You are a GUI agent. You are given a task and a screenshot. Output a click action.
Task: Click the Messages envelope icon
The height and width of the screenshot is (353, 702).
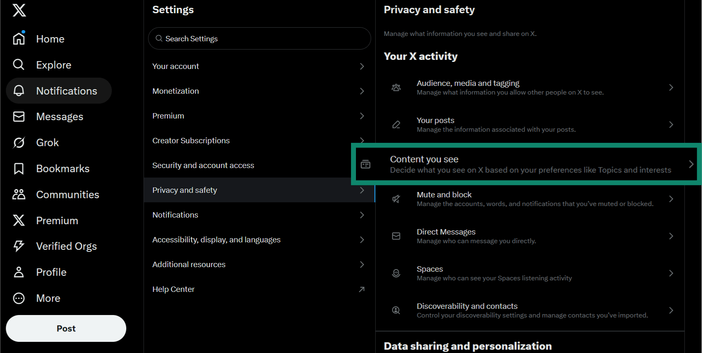tap(19, 116)
